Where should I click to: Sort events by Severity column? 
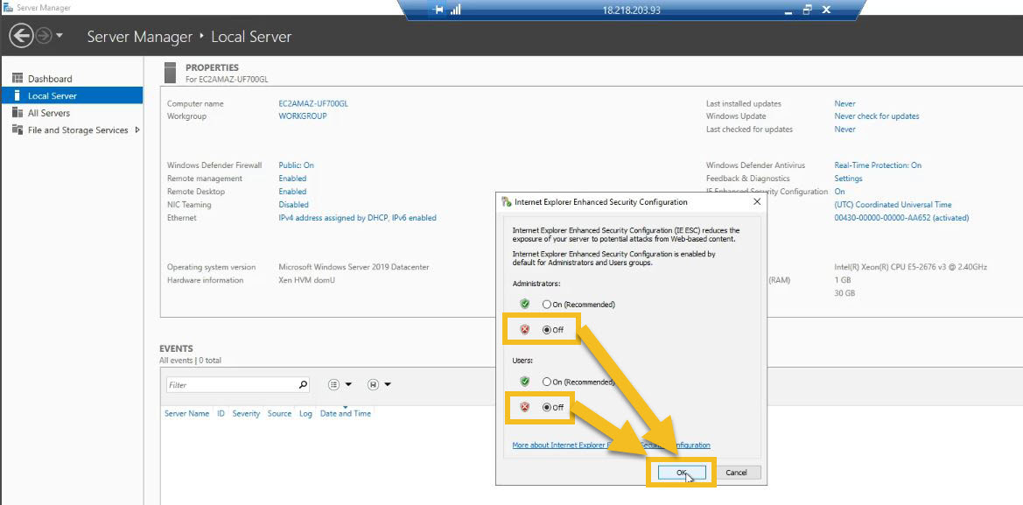point(246,414)
